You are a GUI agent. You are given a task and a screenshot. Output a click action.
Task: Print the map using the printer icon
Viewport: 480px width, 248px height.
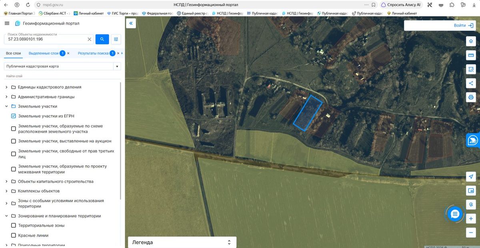pyautogui.click(x=471, y=97)
